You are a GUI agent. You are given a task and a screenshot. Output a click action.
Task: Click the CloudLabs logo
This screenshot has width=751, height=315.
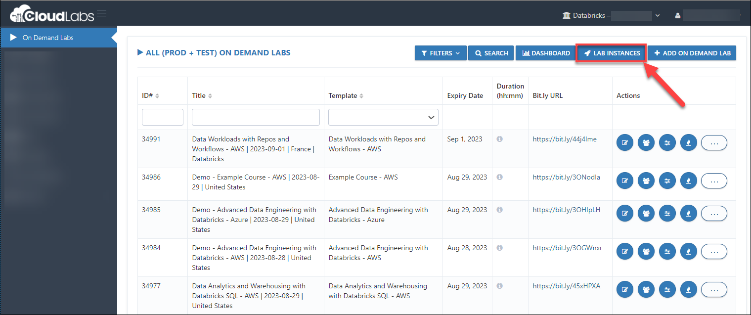coord(52,14)
